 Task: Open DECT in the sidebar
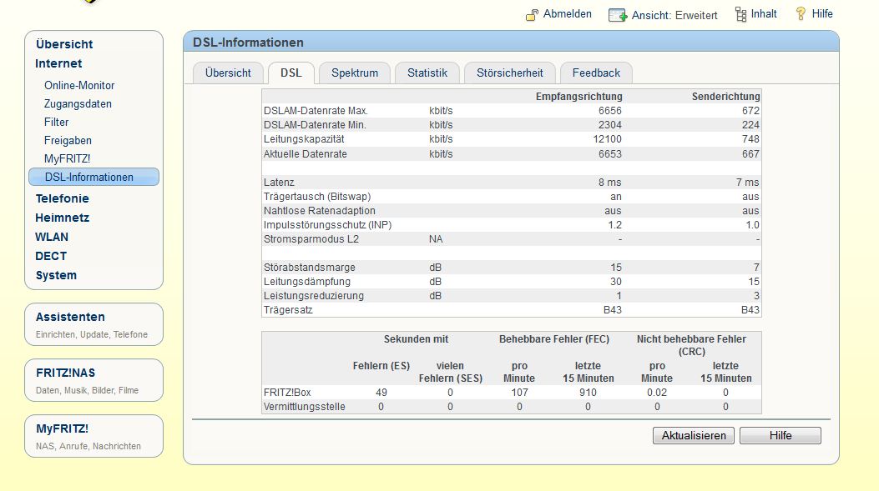50,256
